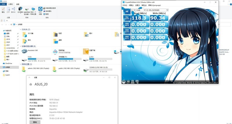
Task: Switch to the 计算机 ribbon tab
Action: (11, 4)
